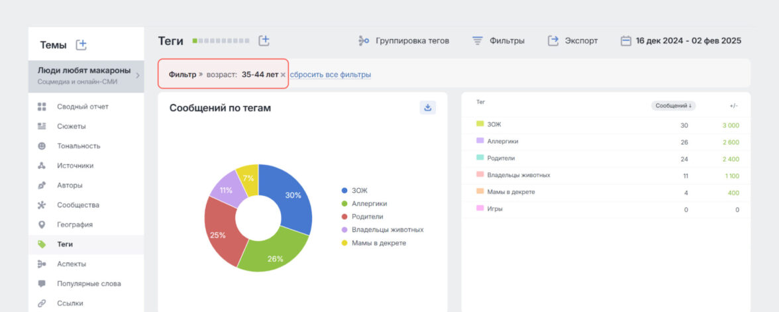Screen dimensions: 779x312
Task: Open Популярные слова section
Action: [x=89, y=284]
